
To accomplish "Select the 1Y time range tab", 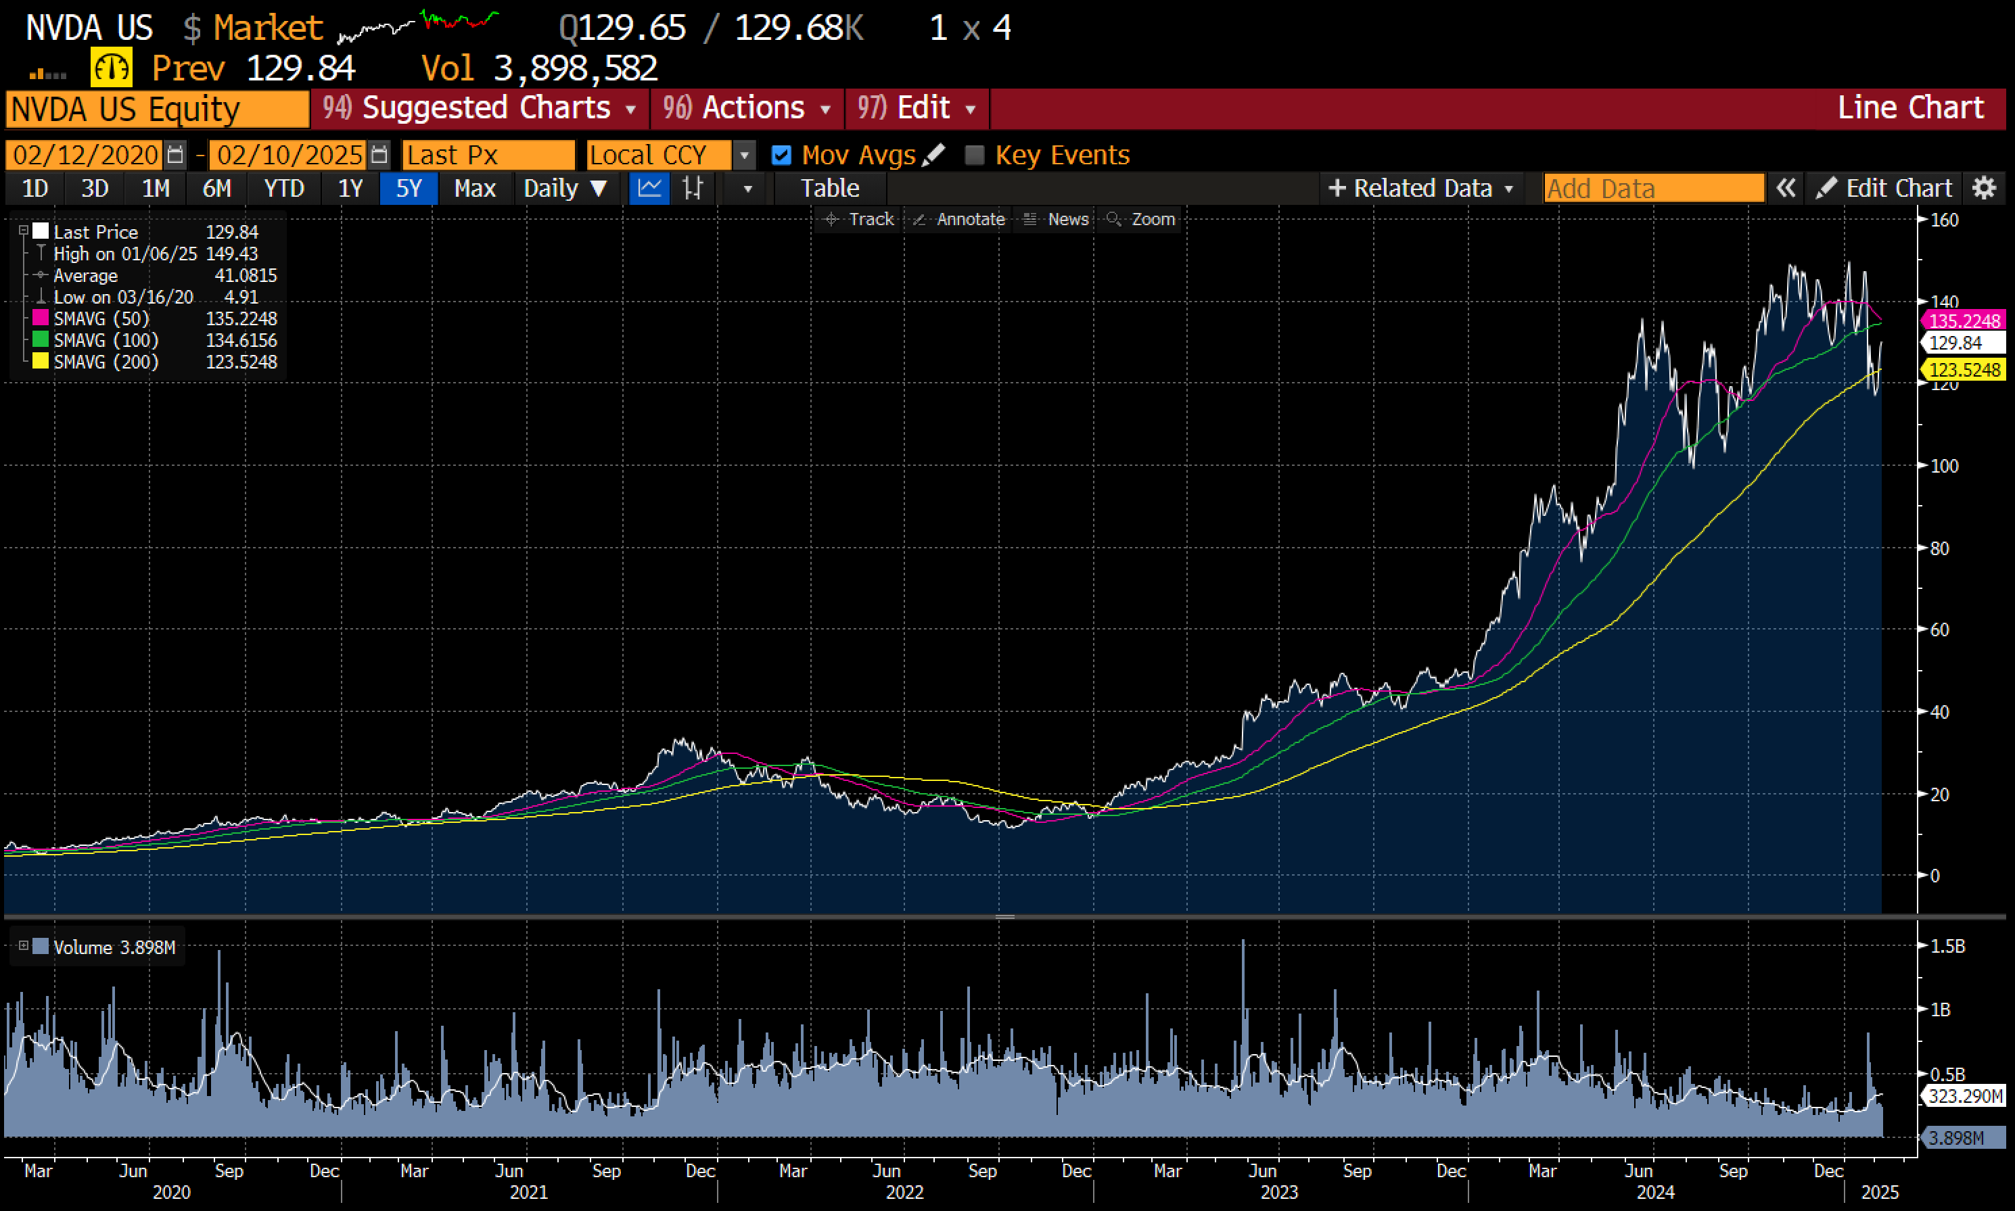I will (350, 189).
